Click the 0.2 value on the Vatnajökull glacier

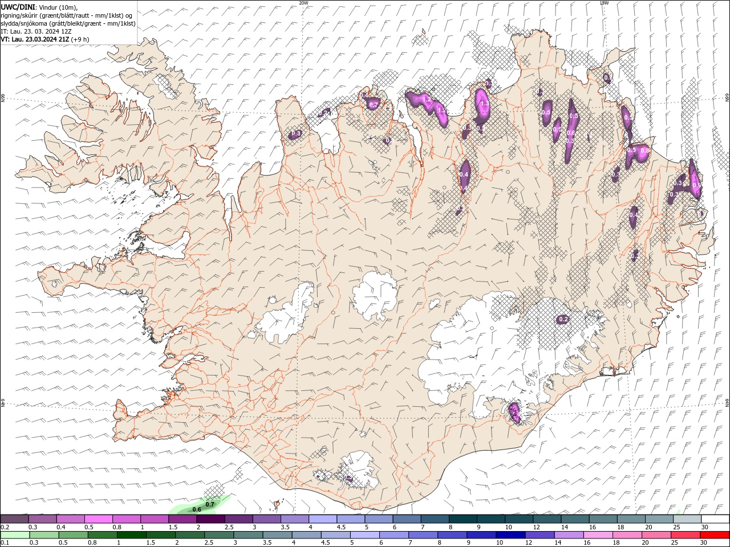563,319
